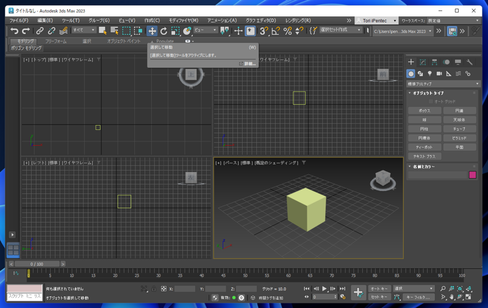Open the レンダリング(R) menu
The height and width of the screenshot is (308, 488).
click(298, 20)
